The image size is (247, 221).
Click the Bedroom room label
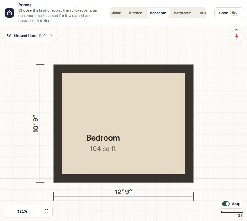pyautogui.click(x=103, y=138)
